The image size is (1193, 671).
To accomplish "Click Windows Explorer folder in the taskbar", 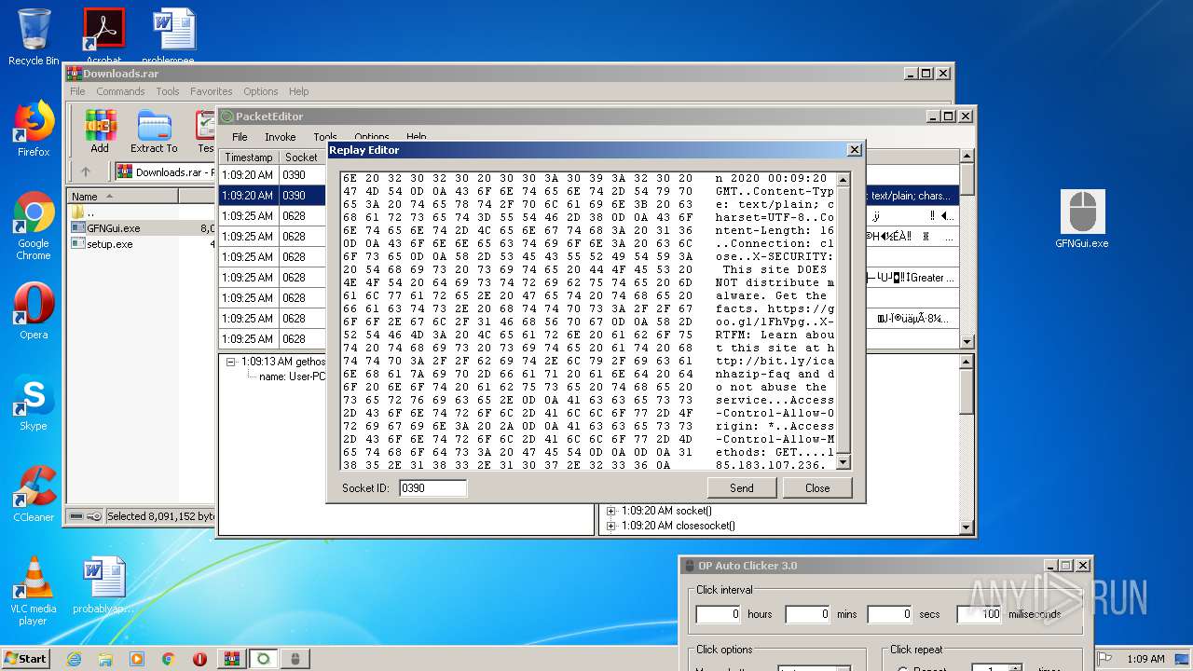I will [x=105, y=659].
